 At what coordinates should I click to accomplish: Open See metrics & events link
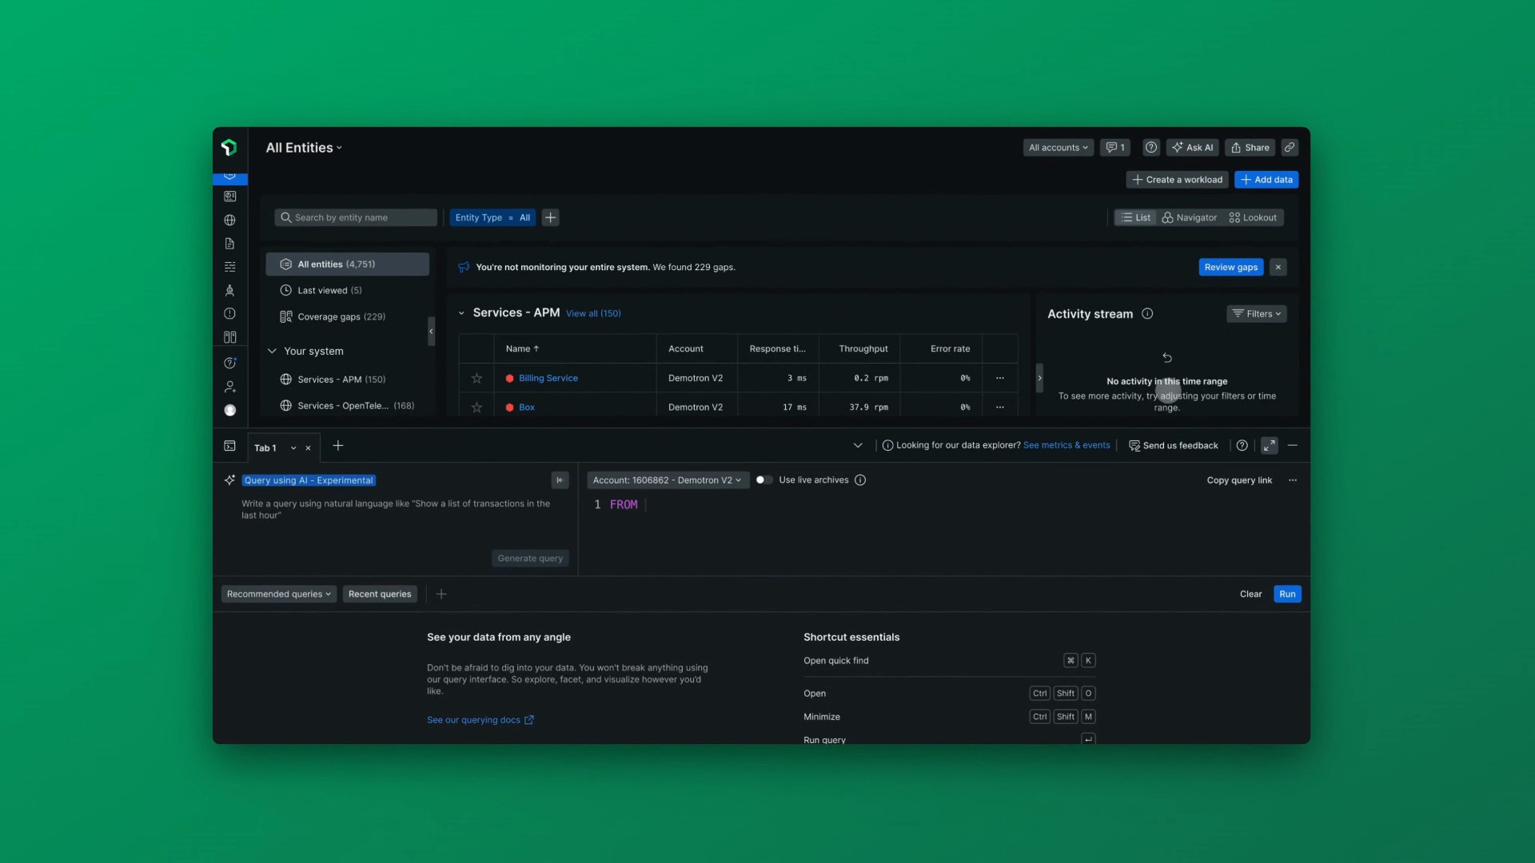pyautogui.click(x=1067, y=445)
